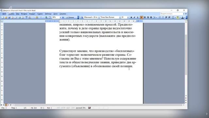This screenshot has width=209, height=118.
Task: Open the Справка menu
Action: click(x=63, y=14)
